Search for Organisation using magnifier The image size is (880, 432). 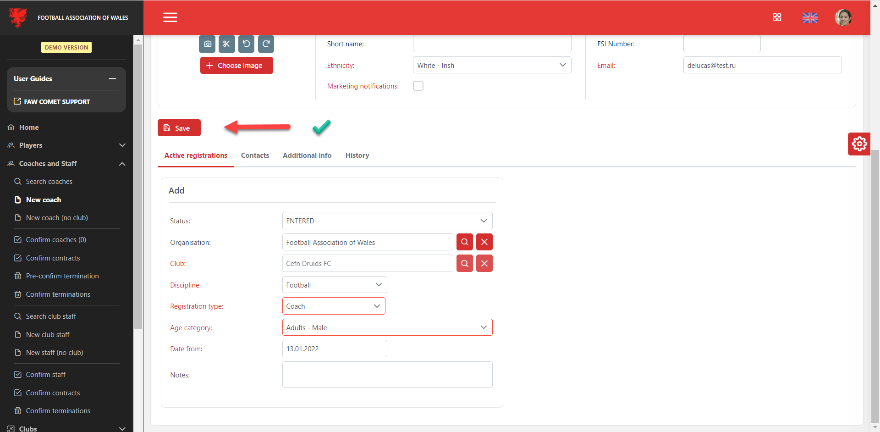(x=464, y=242)
